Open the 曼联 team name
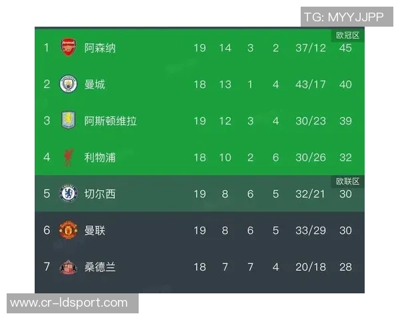The image size is (400, 320). 95,231
